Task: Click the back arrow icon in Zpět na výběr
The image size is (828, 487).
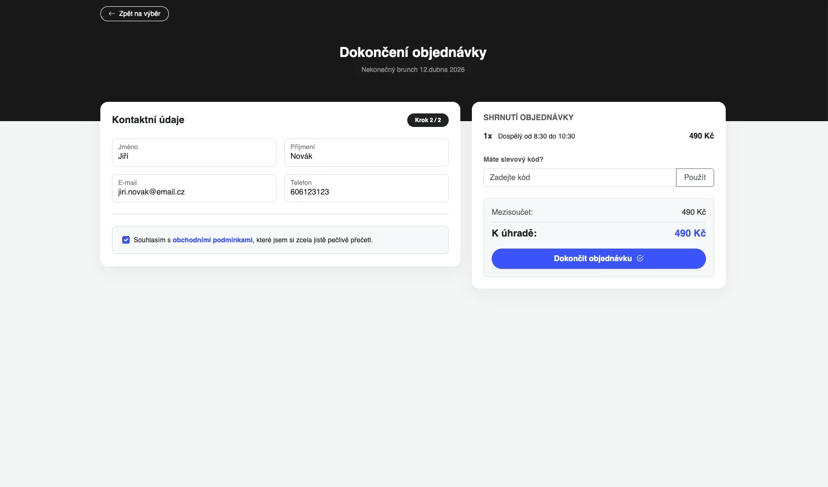Action: [x=112, y=14]
